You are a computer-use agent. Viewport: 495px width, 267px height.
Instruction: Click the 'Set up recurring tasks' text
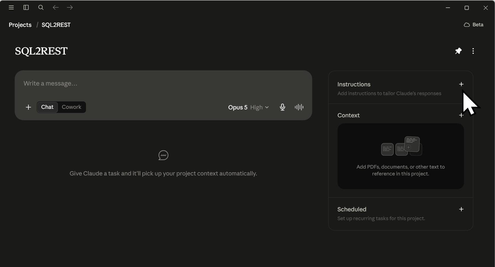[381, 218]
